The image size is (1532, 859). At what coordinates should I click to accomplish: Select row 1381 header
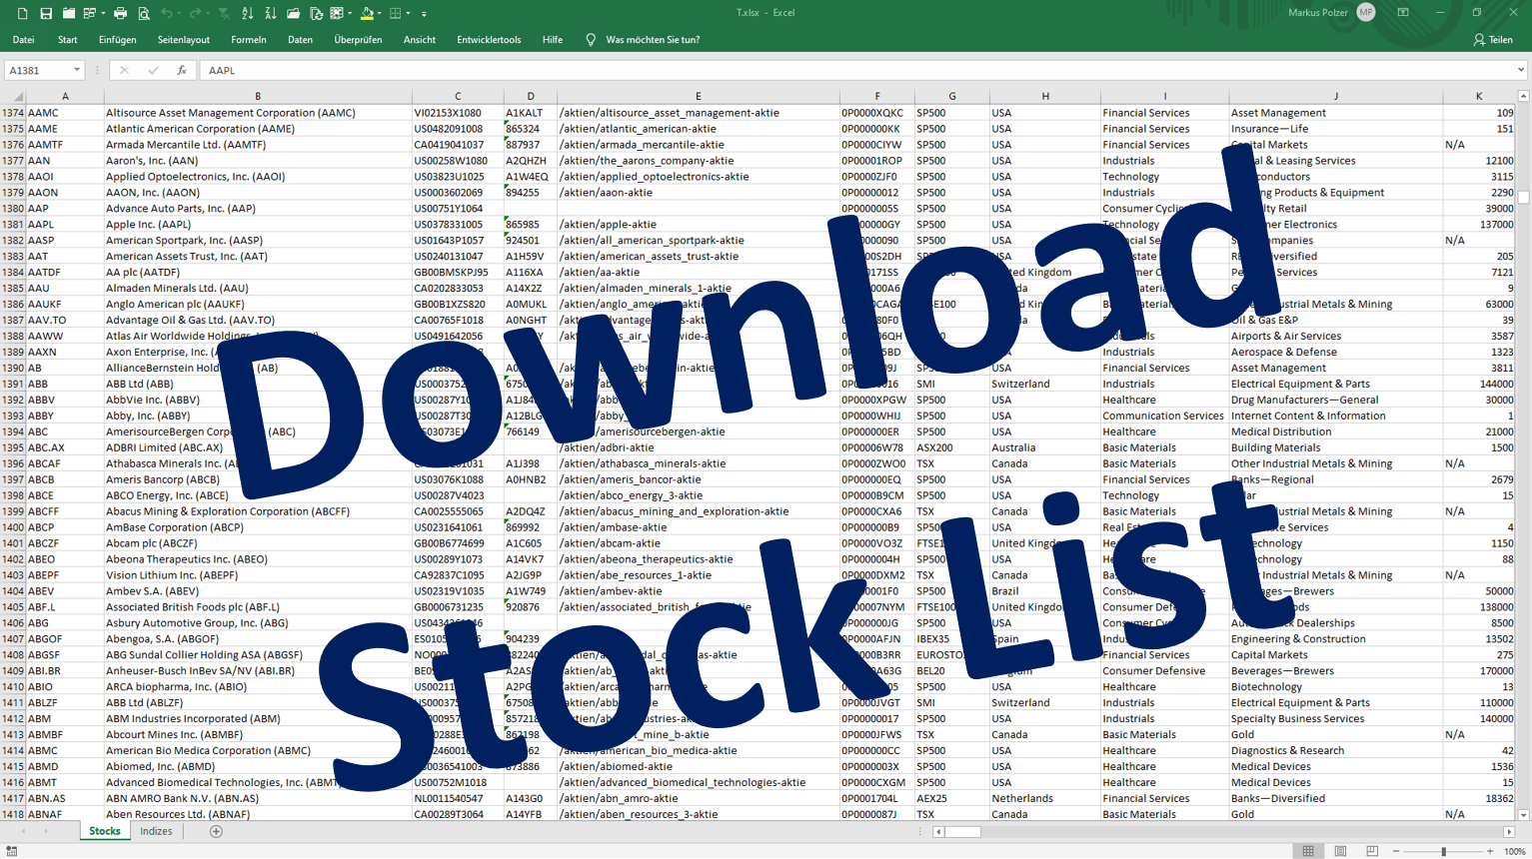[13, 225]
